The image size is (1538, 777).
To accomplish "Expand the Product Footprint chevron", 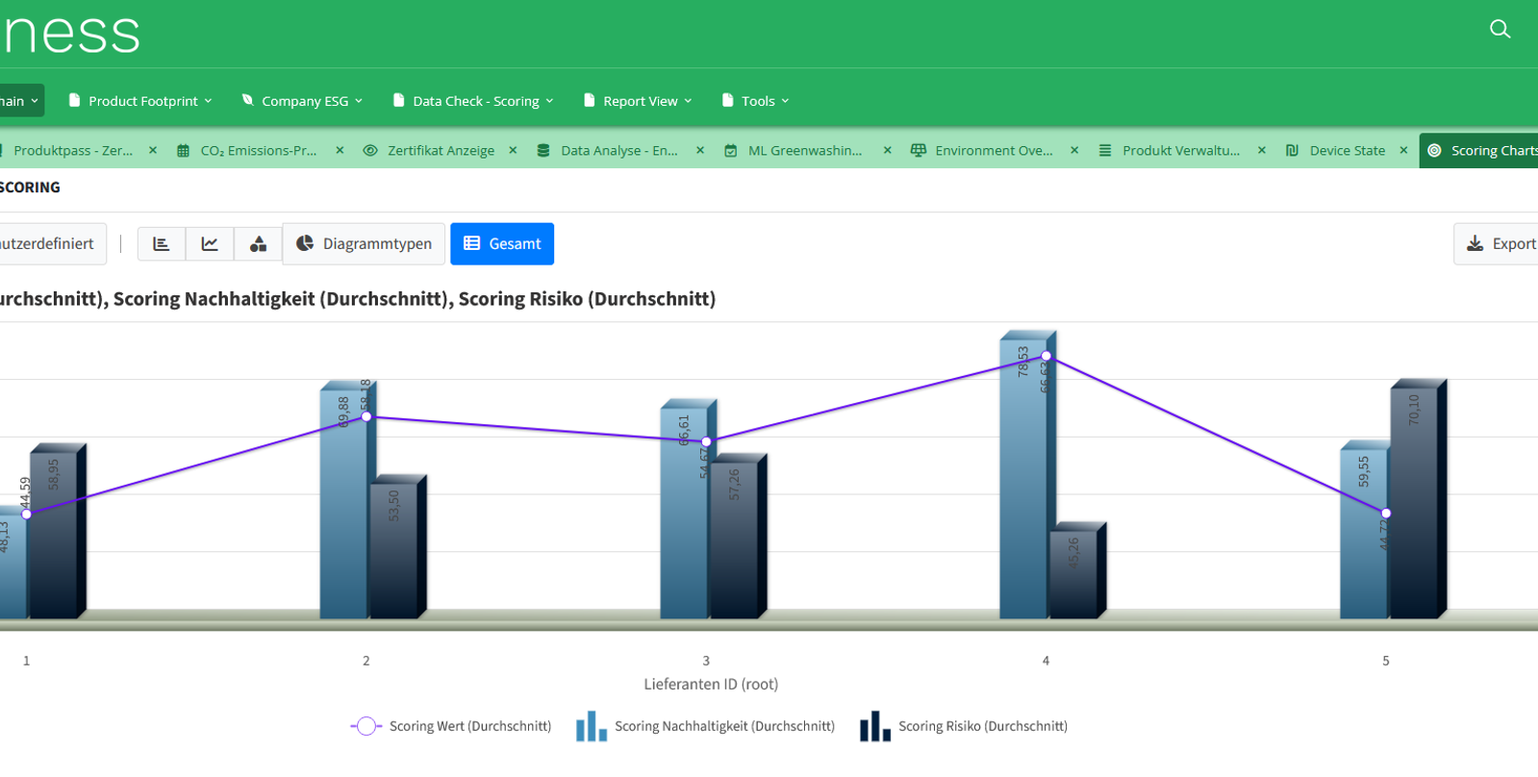I will 208,101.
